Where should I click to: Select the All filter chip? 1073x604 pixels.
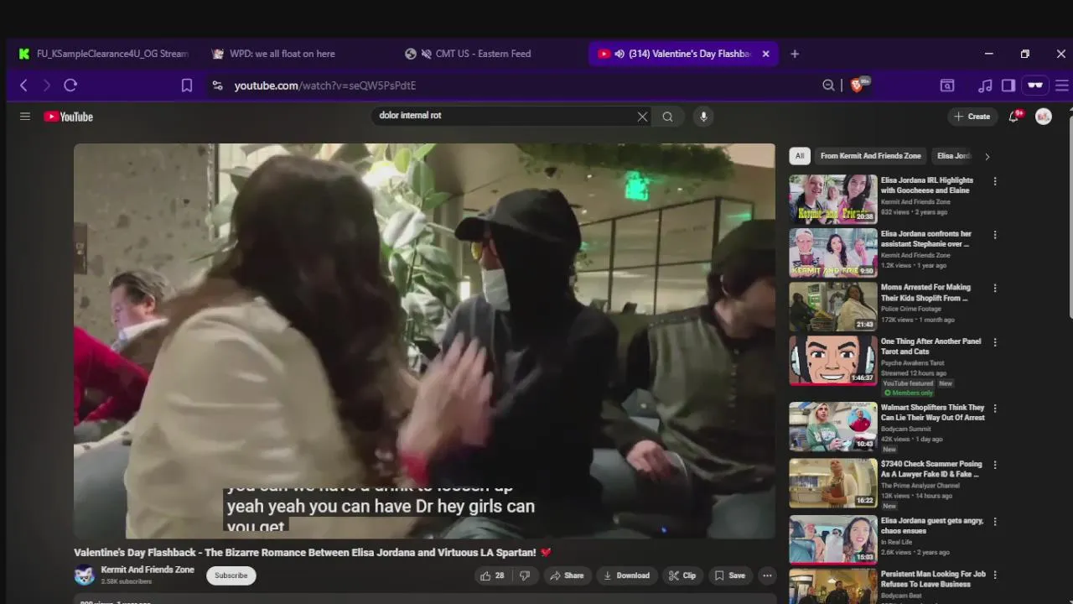[800, 156]
